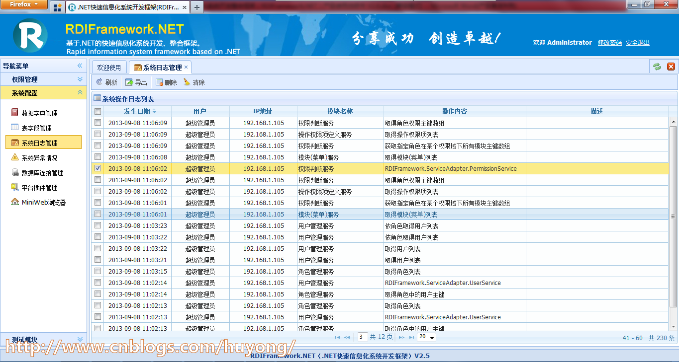The width and height of the screenshot is (679, 362).
Task: Click the 模块名称 column header
Action: pyautogui.click(x=340, y=111)
